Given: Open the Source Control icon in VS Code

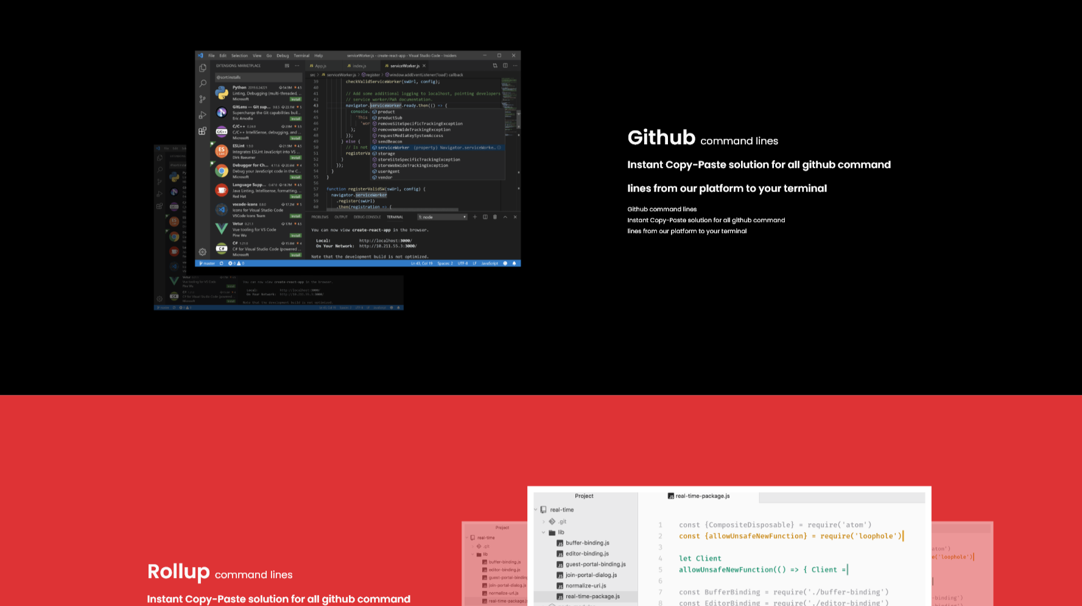Looking at the screenshot, I should [x=203, y=99].
